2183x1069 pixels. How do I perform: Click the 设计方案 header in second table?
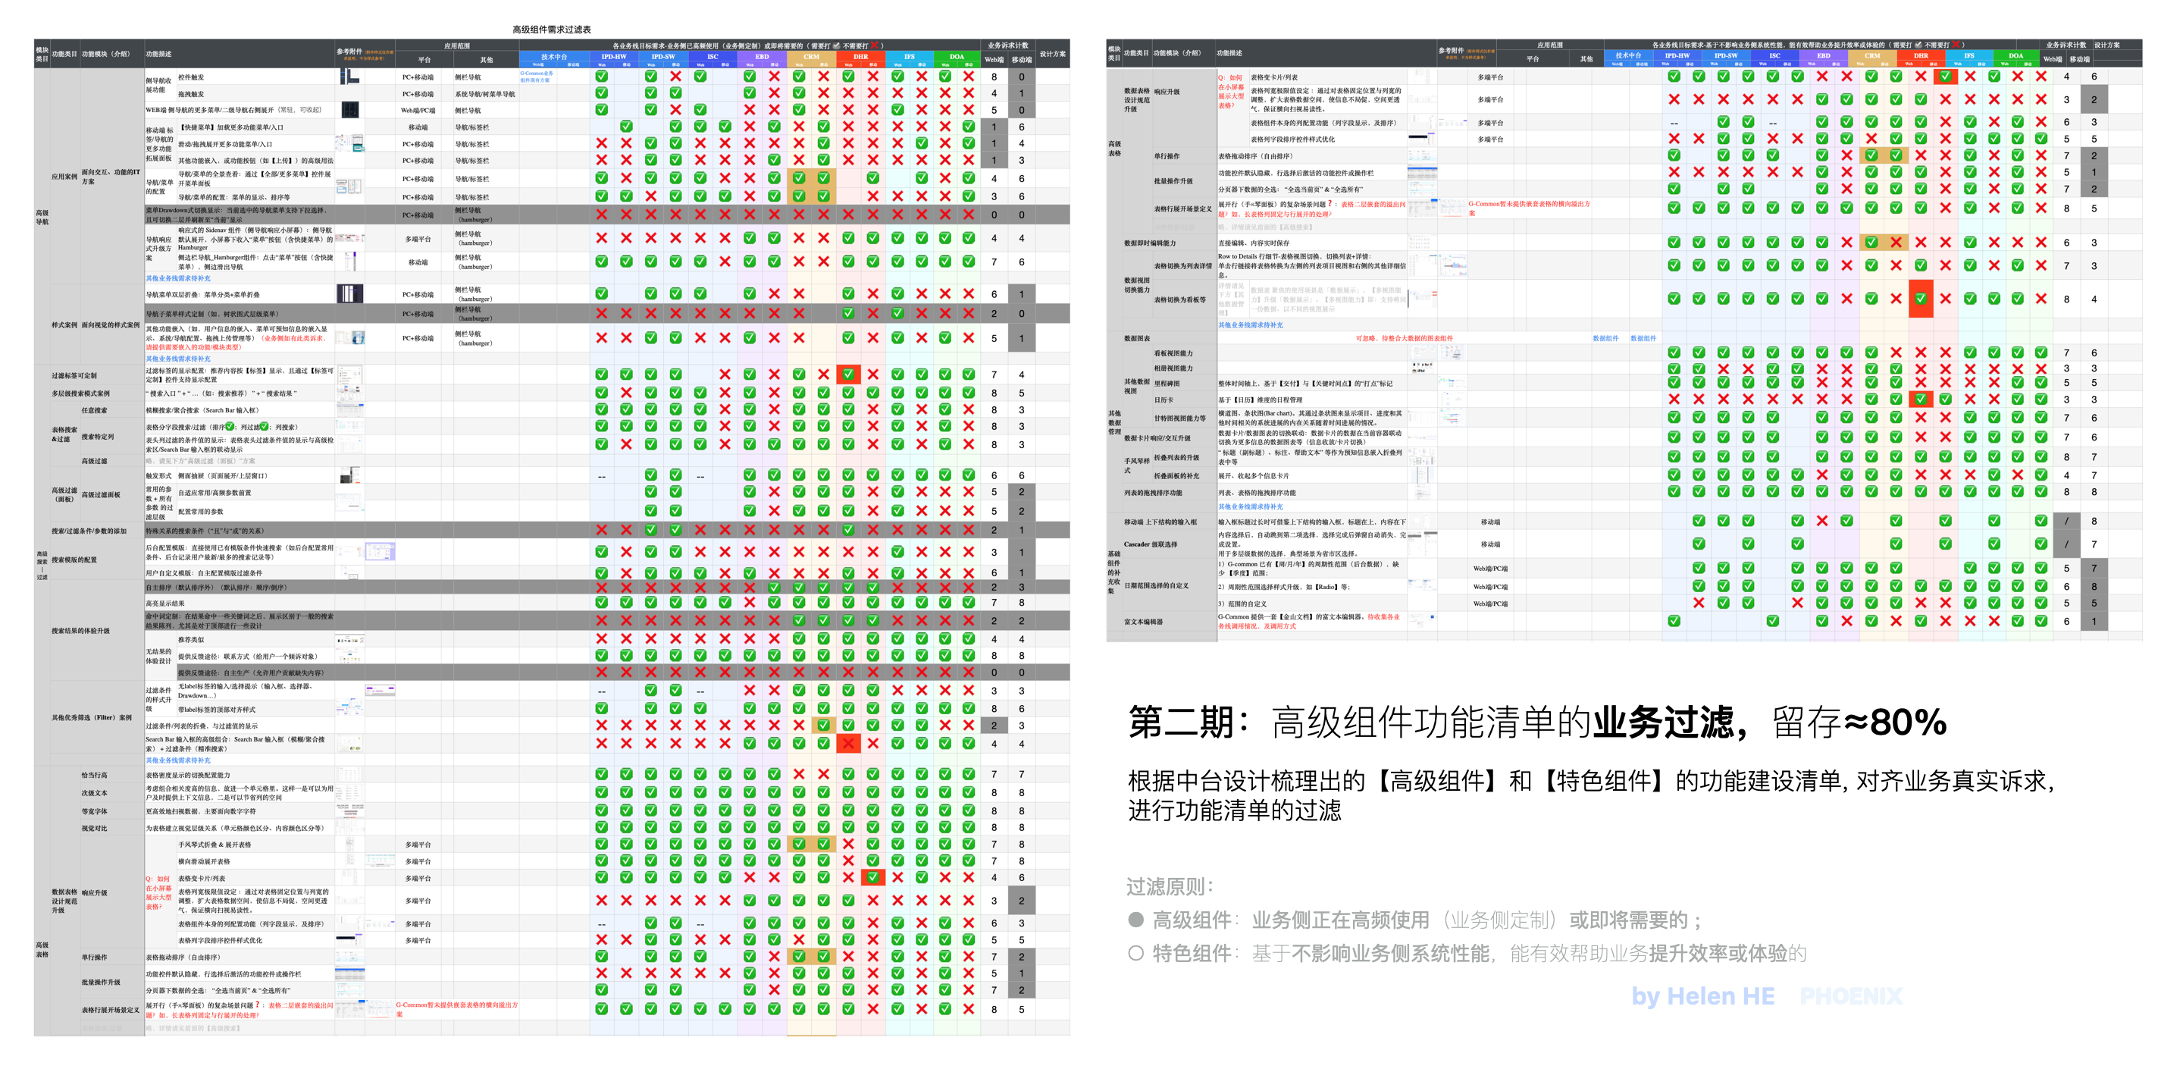2107,45
